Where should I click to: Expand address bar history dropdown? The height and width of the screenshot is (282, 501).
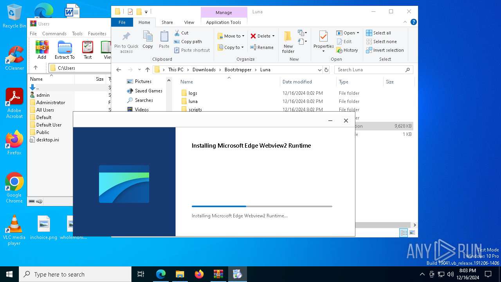[320, 70]
